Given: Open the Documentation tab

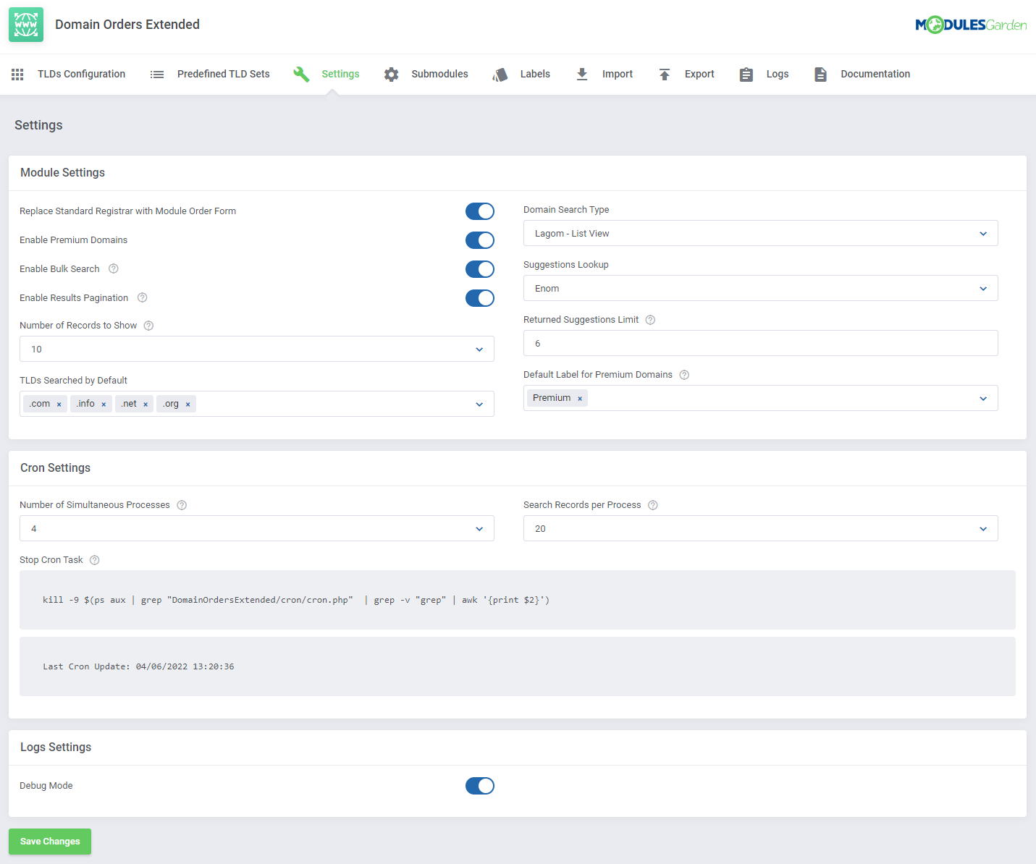Looking at the screenshot, I should click(875, 74).
